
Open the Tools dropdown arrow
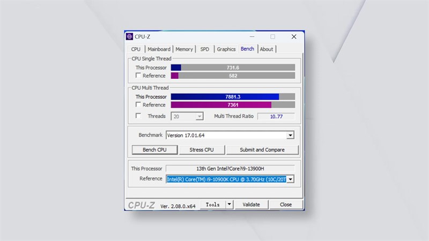tap(229, 204)
